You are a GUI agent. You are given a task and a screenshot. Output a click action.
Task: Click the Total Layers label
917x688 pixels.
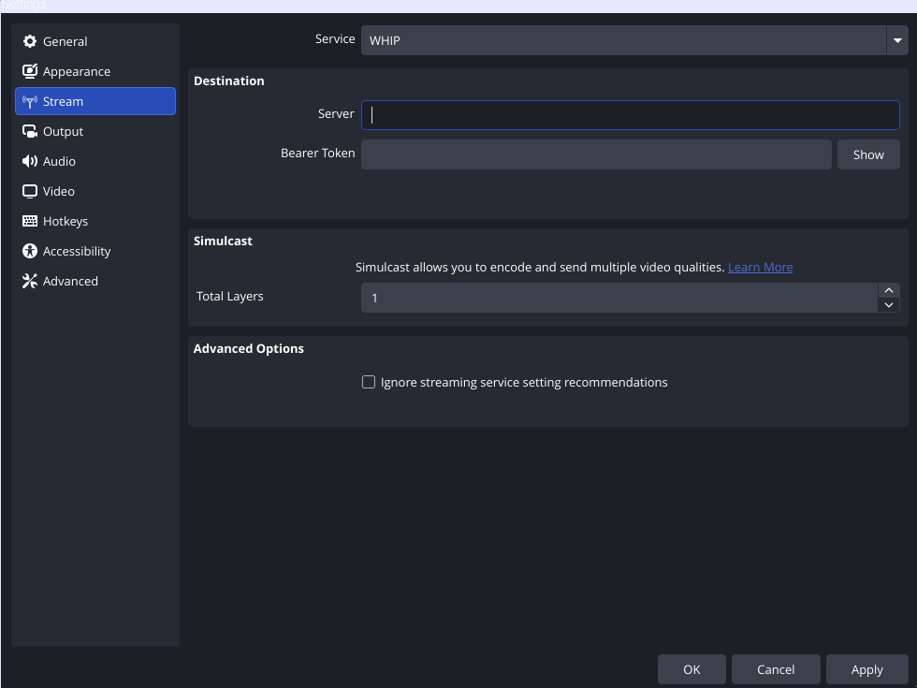coord(230,297)
